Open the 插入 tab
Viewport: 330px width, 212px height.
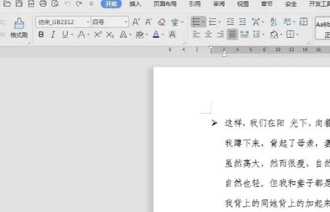point(135,4)
